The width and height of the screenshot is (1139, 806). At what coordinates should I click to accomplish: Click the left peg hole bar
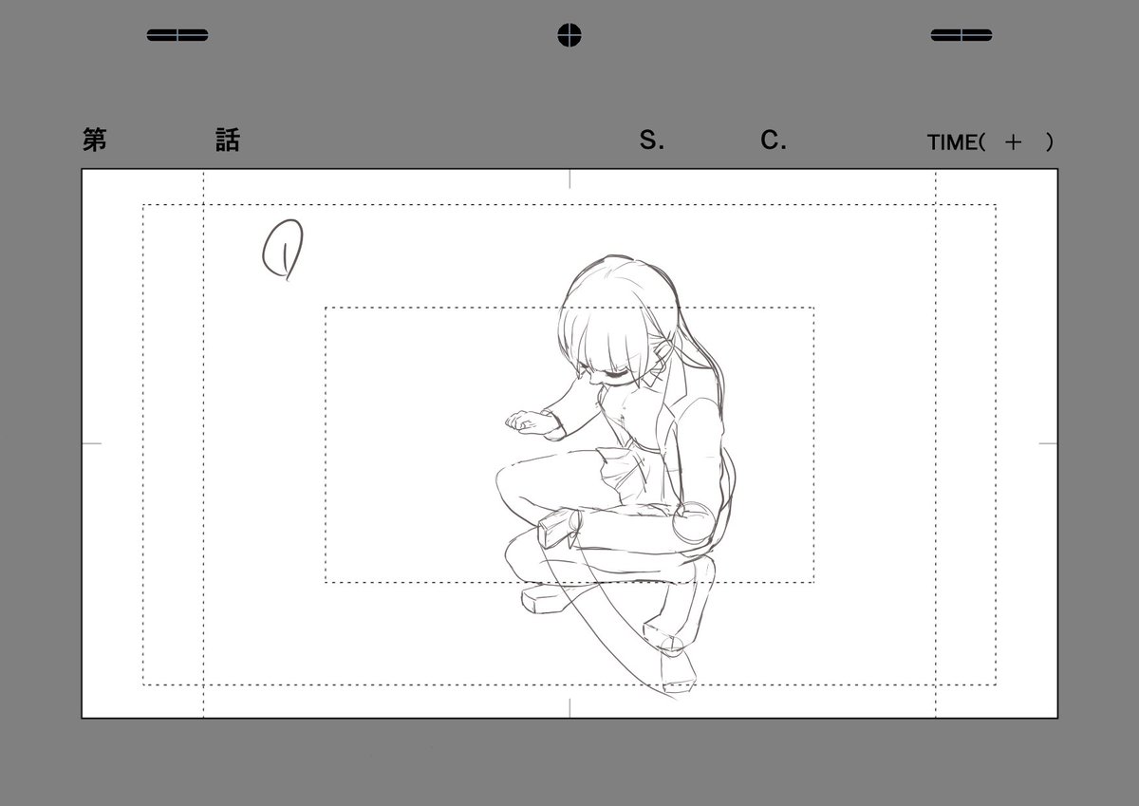(177, 36)
